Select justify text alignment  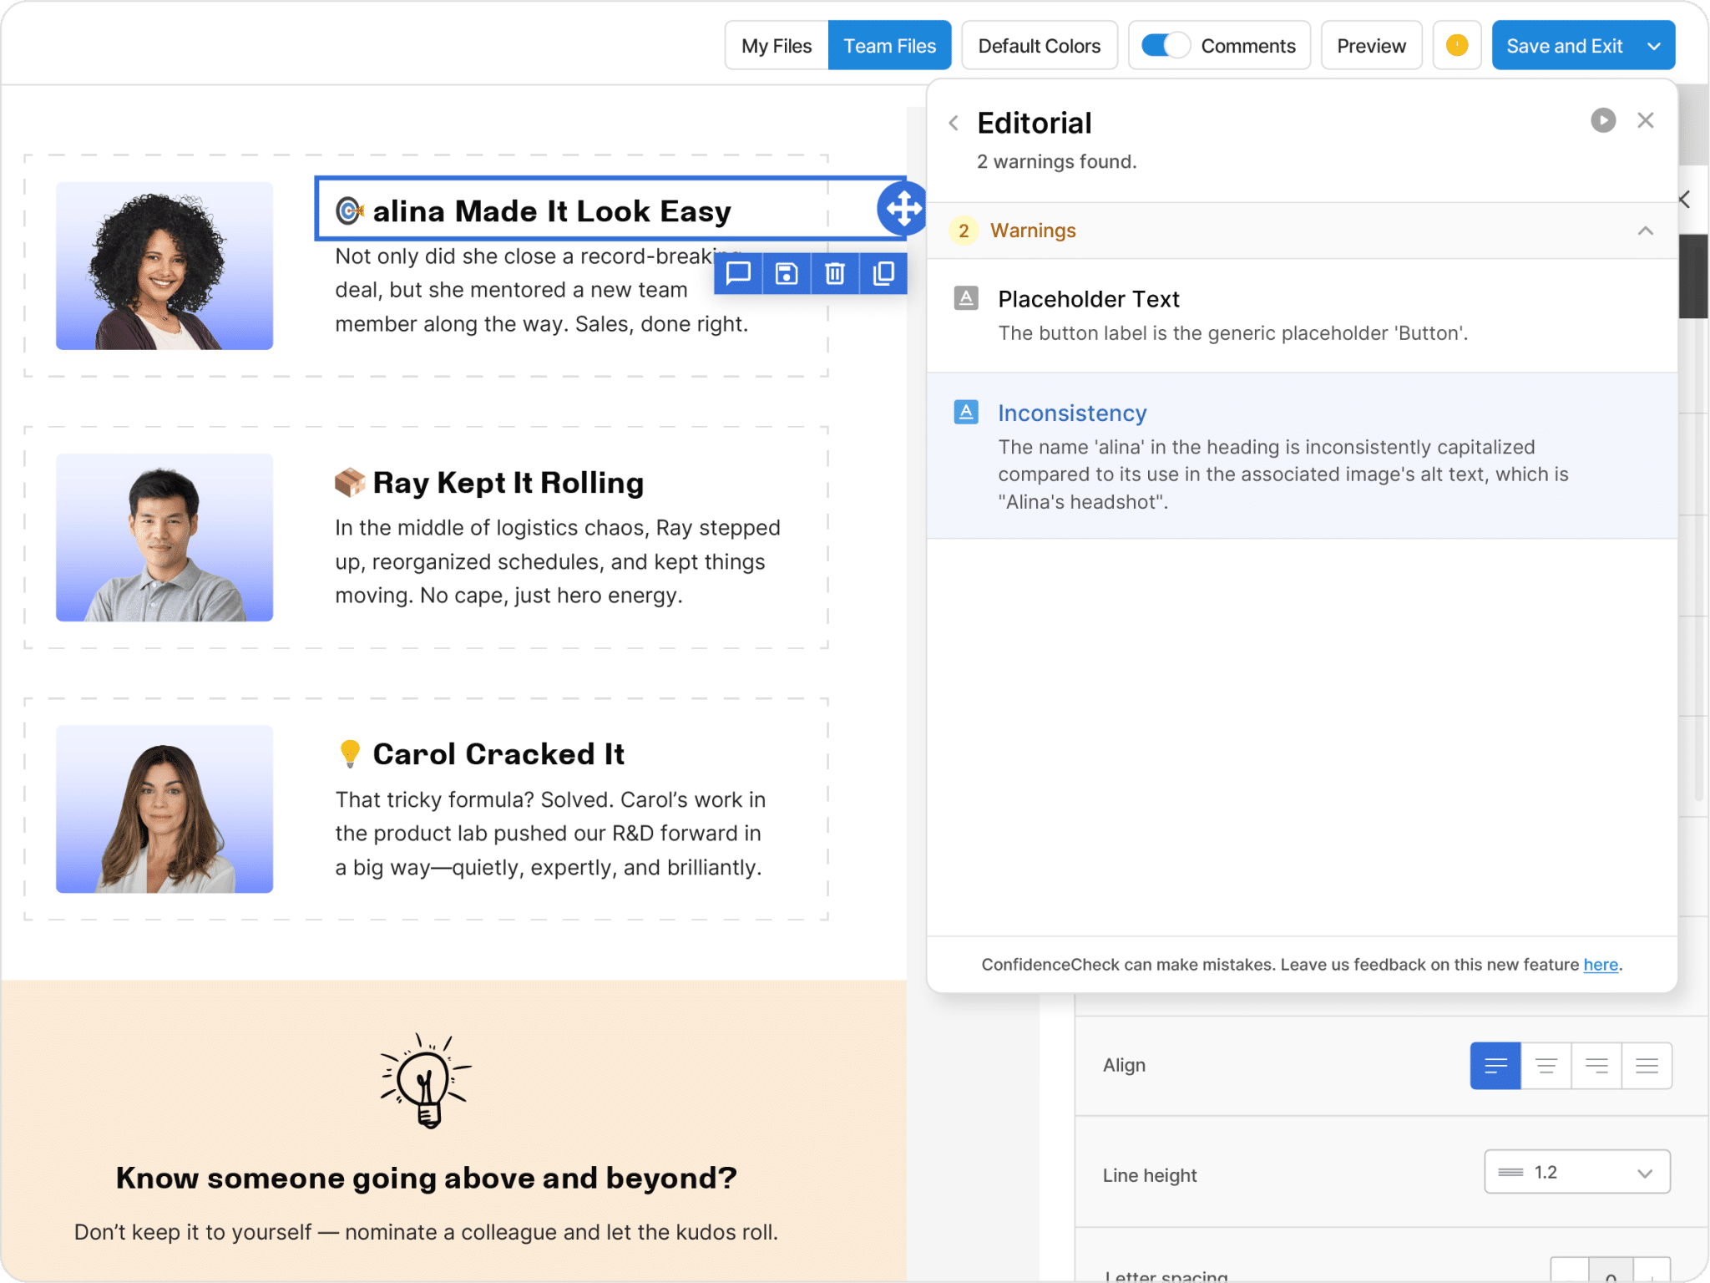pyautogui.click(x=1647, y=1065)
